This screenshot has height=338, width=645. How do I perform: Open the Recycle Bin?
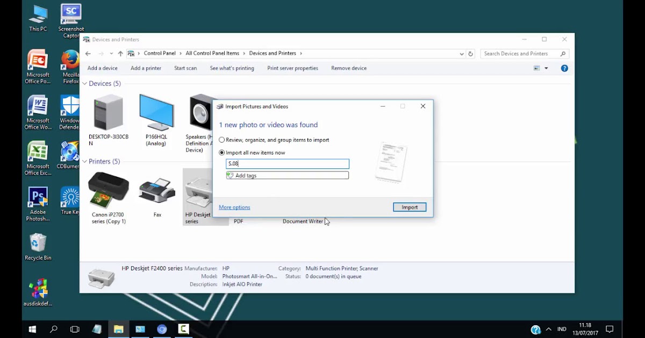[38, 247]
